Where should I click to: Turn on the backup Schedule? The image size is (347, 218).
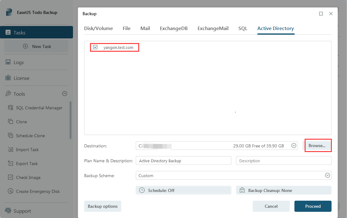tap(183, 190)
